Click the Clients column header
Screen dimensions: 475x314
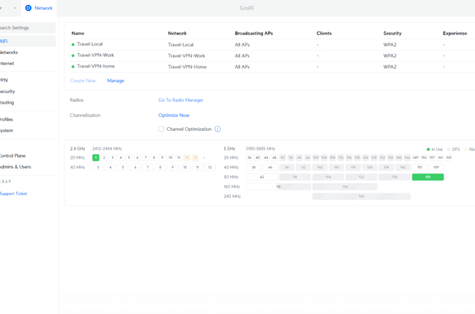tap(324, 33)
